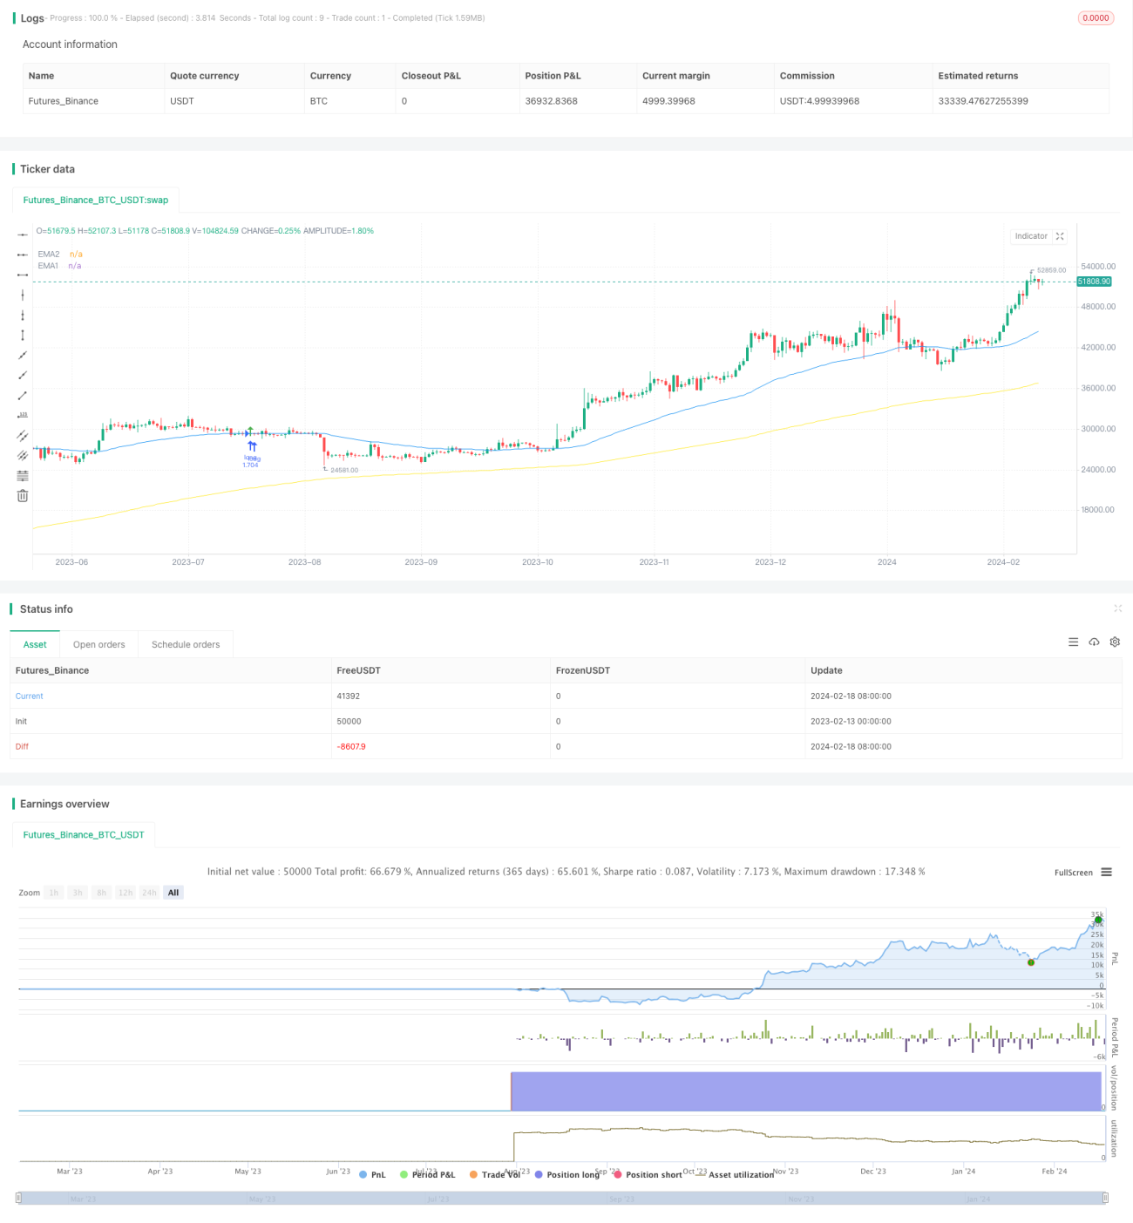Select the horizontal straight line drawing tool
Screen dimensions: 1133x1223
[x=23, y=234]
